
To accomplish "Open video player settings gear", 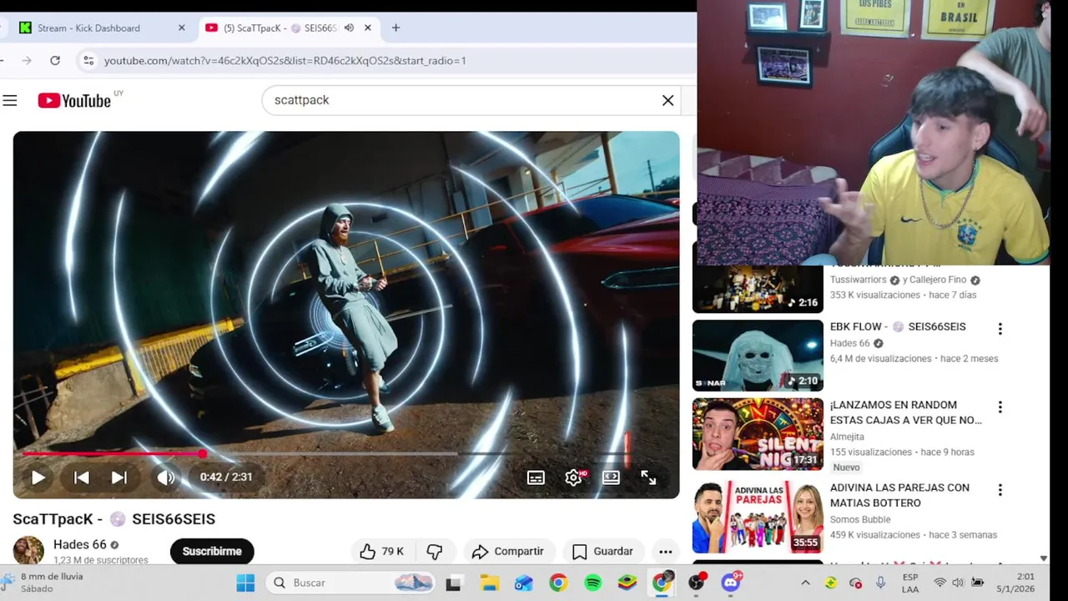I will (x=574, y=477).
